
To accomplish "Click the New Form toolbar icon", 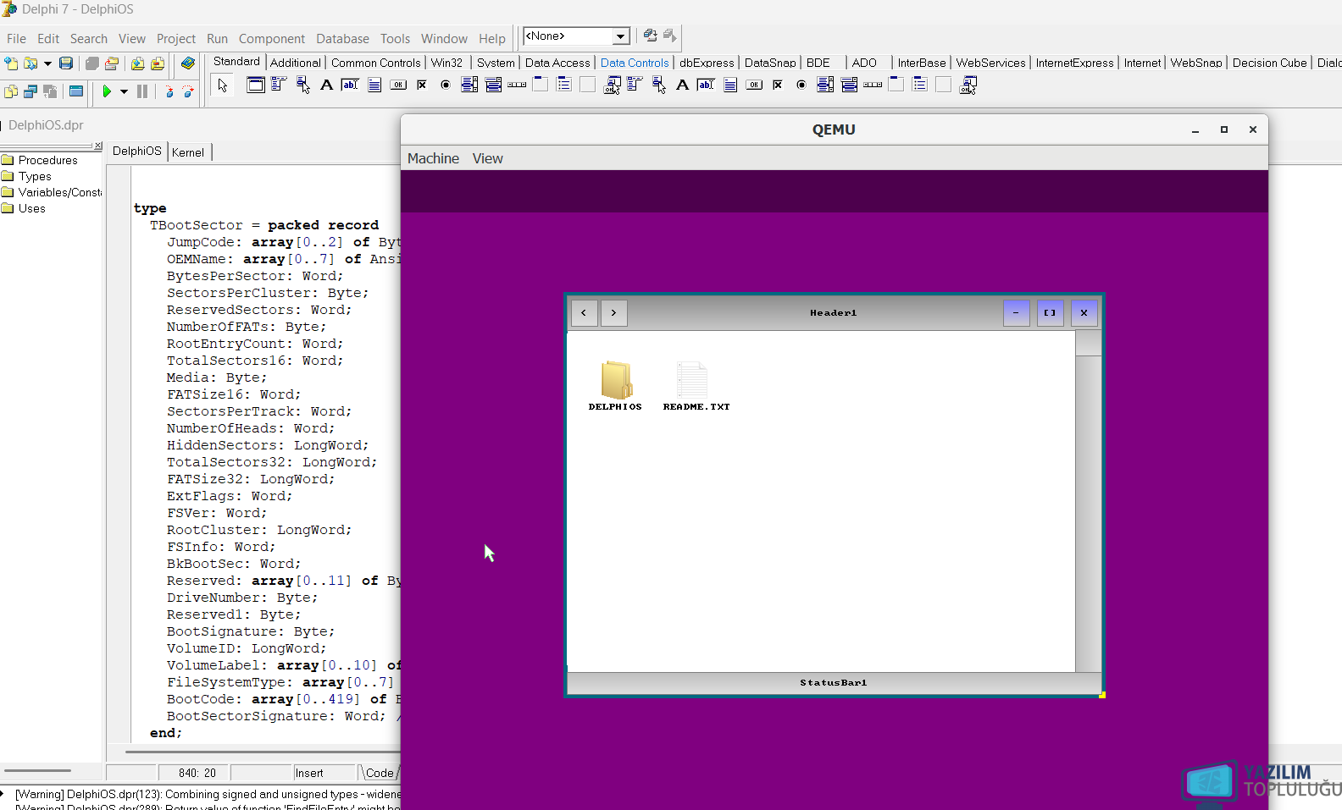I will click(76, 91).
